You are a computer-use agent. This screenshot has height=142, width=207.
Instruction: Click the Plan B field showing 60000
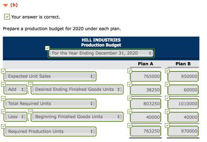(183, 90)
